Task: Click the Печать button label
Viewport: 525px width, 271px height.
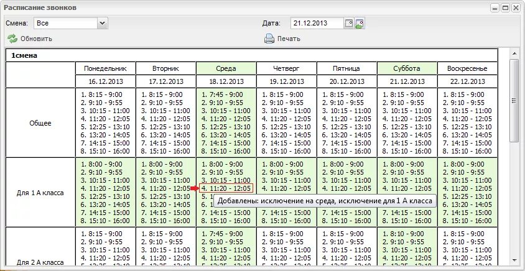Action: (289, 39)
